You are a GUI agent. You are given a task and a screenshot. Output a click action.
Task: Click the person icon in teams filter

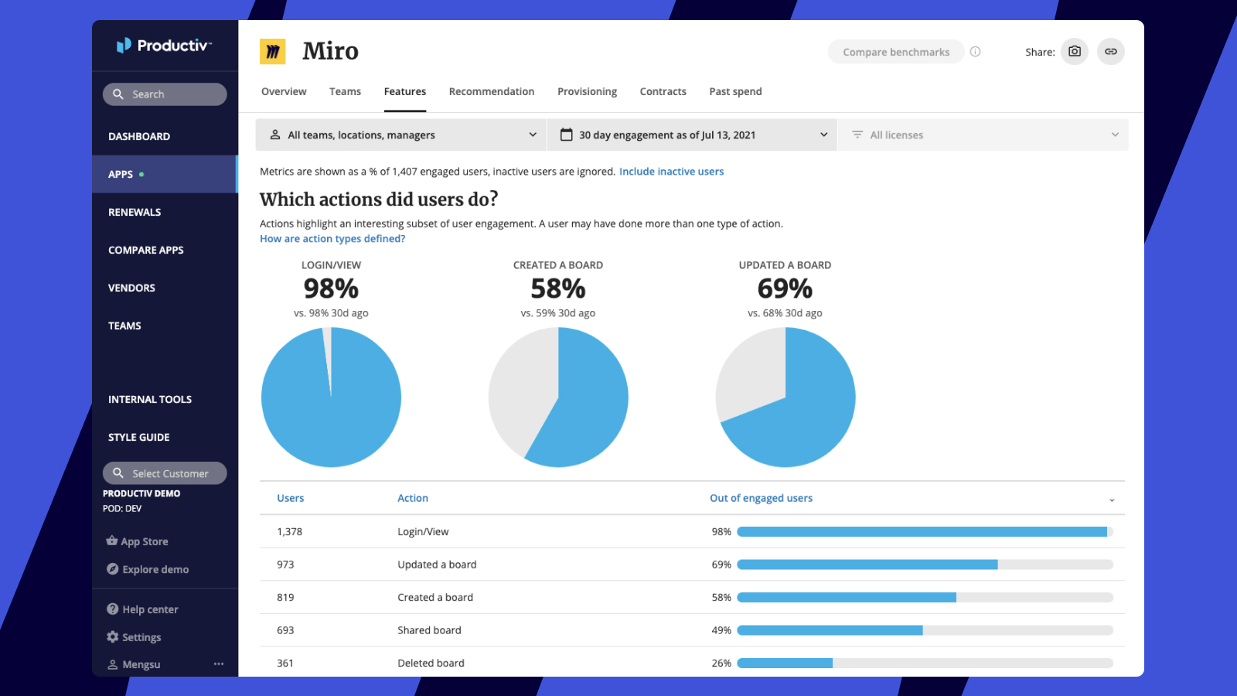[275, 135]
